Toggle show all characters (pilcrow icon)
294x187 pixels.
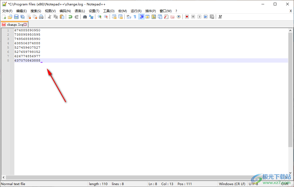(x=135, y=17)
